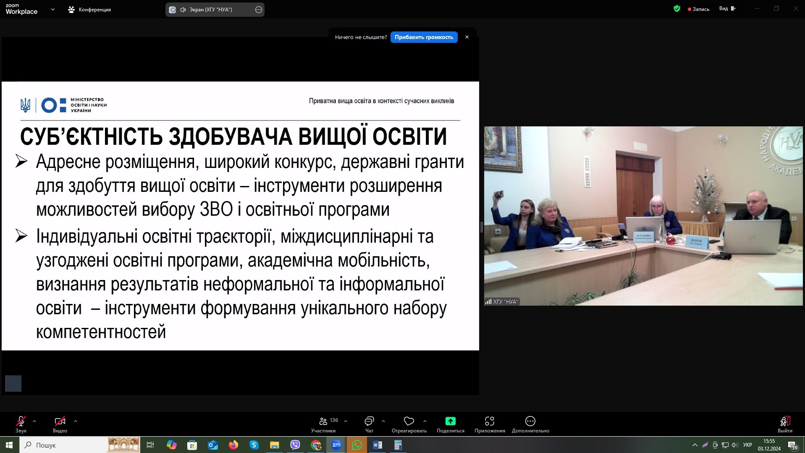805x453 pixels.
Task: Click the Leave meeting icon
Action: point(784,421)
